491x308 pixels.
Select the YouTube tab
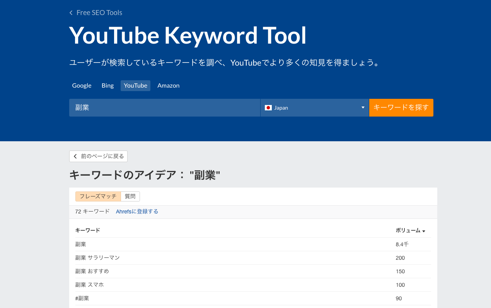coord(135,86)
